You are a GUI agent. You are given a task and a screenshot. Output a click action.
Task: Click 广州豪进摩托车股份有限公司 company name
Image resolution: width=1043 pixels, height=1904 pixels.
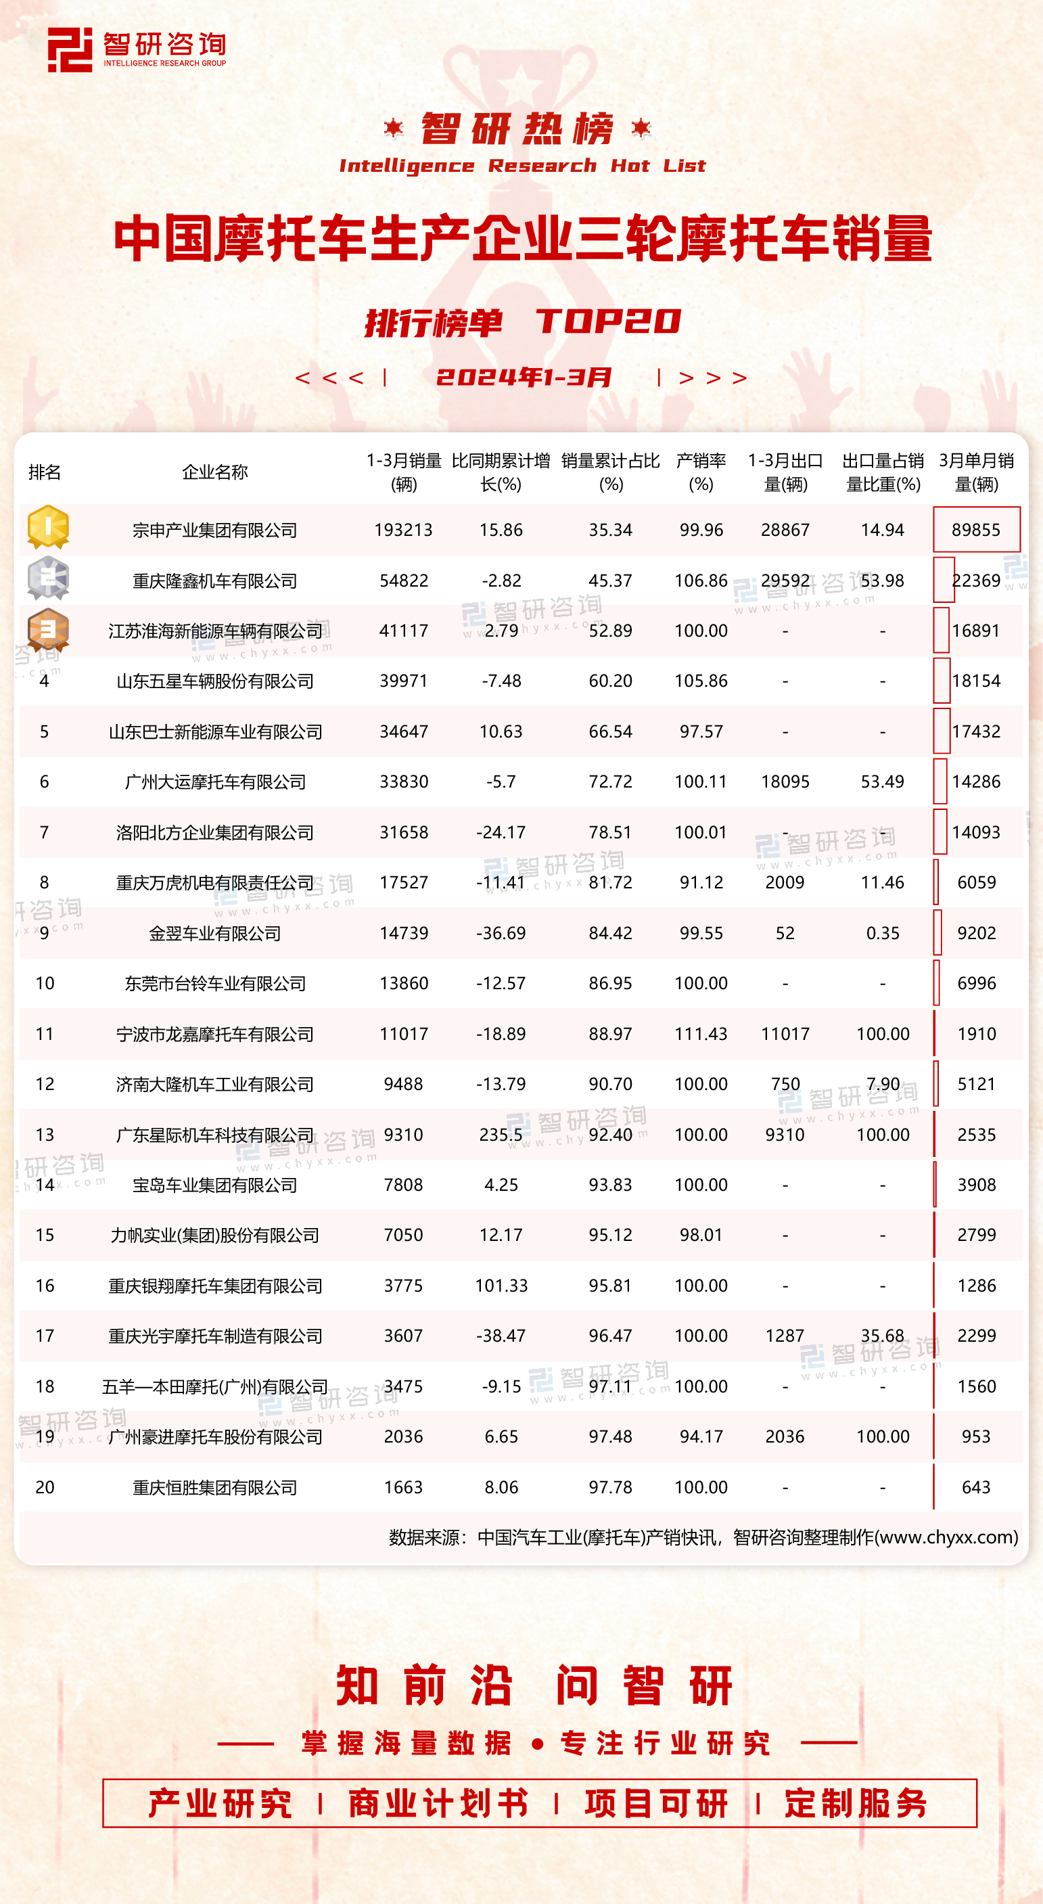click(x=215, y=1437)
